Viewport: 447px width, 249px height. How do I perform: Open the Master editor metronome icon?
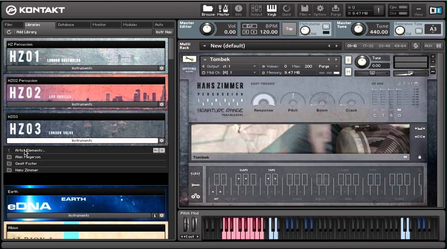(223, 10)
